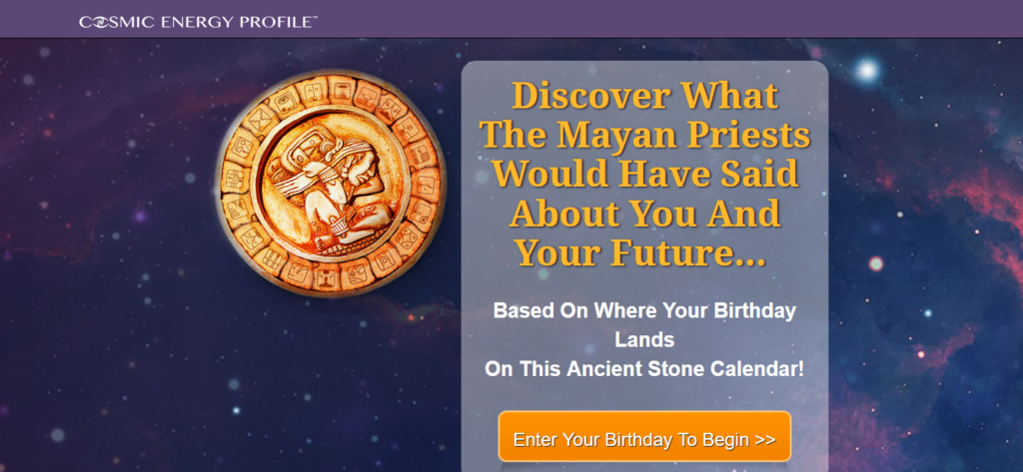Click the headline line "Discover What"
Image resolution: width=1023 pixels, height=472 pixels.
click(644, 97)
